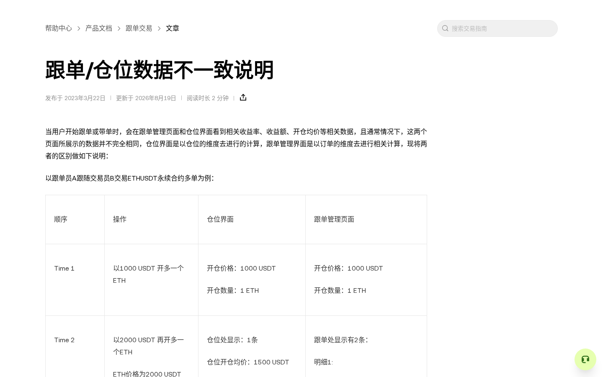Click the 明细1 text
The image size is (603, 377).
[x=323, y=362]
